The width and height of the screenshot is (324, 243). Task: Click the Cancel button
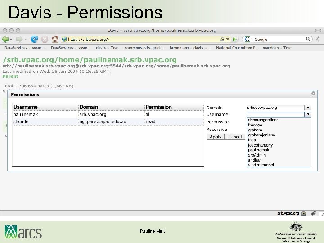235,137
